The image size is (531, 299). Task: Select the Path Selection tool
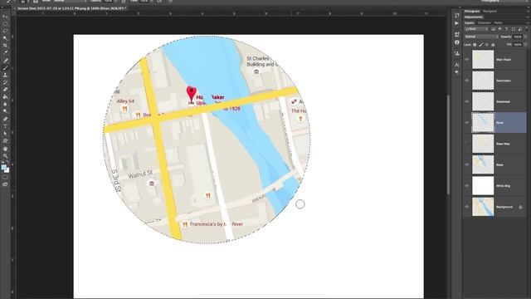[5, 134]
